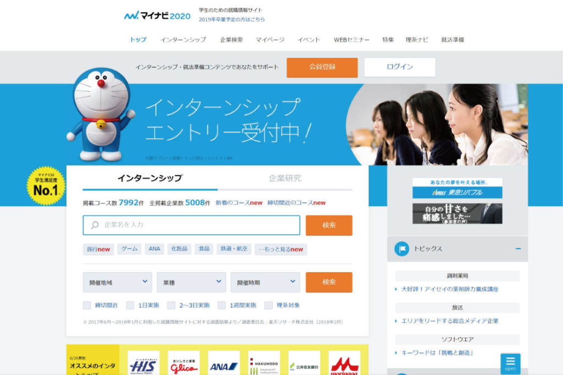Viewport: 563px width, 375px height.
Task: Open the 理系ナビ navigation item
Action: point(417,40)
